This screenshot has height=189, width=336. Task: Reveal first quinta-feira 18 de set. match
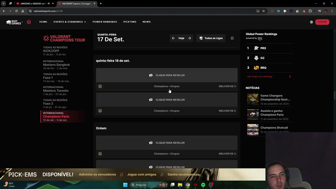tap(167, 75)
